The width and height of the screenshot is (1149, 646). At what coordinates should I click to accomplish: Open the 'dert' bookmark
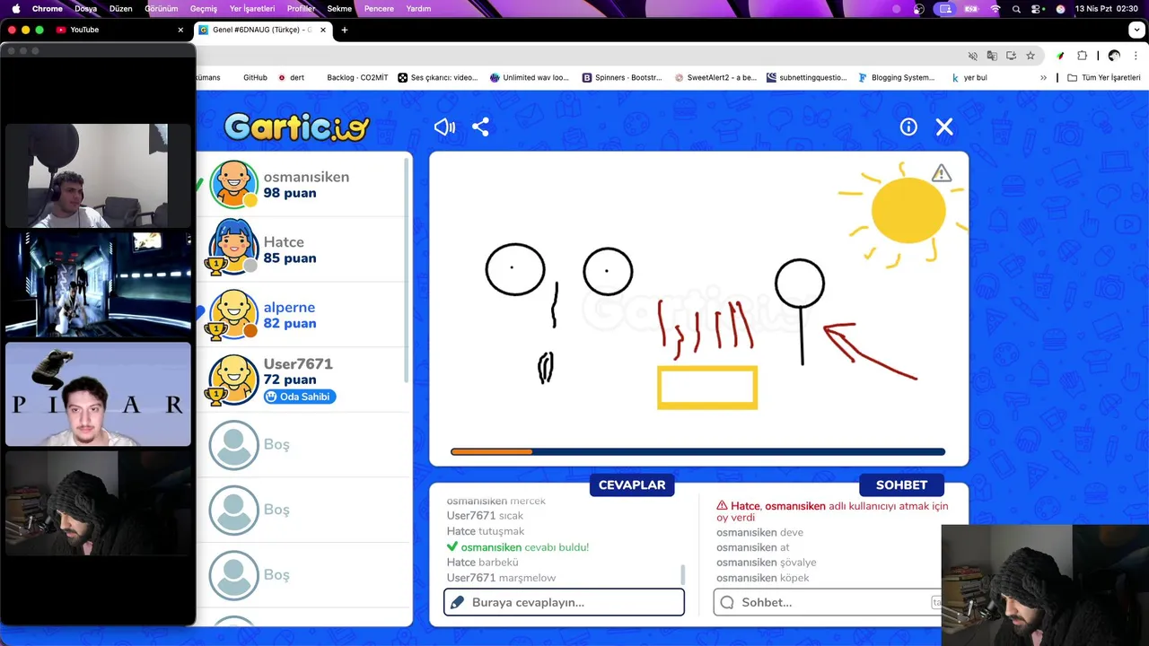[x=291, y=78]
